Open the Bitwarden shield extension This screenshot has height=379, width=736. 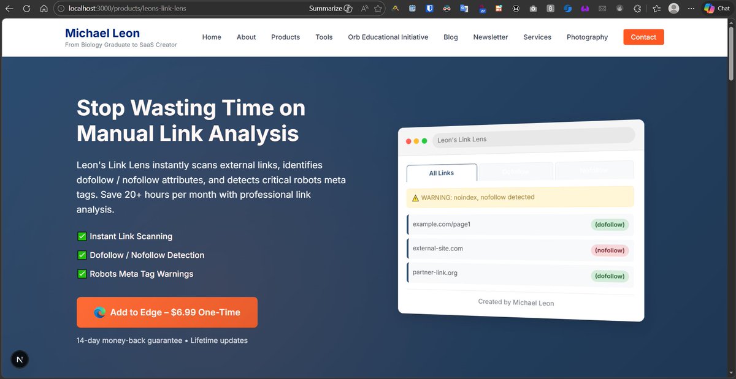point(430,9)
